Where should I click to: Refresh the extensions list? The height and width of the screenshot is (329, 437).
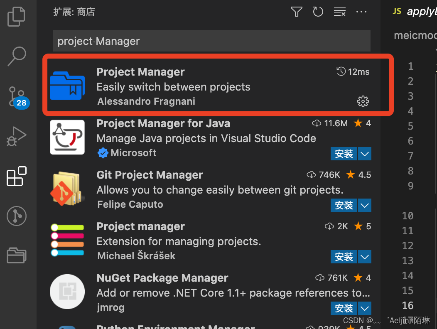pos(318,12)
